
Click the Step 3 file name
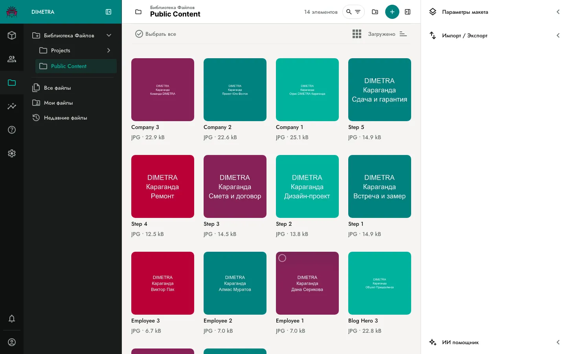(x=211, y=224)
